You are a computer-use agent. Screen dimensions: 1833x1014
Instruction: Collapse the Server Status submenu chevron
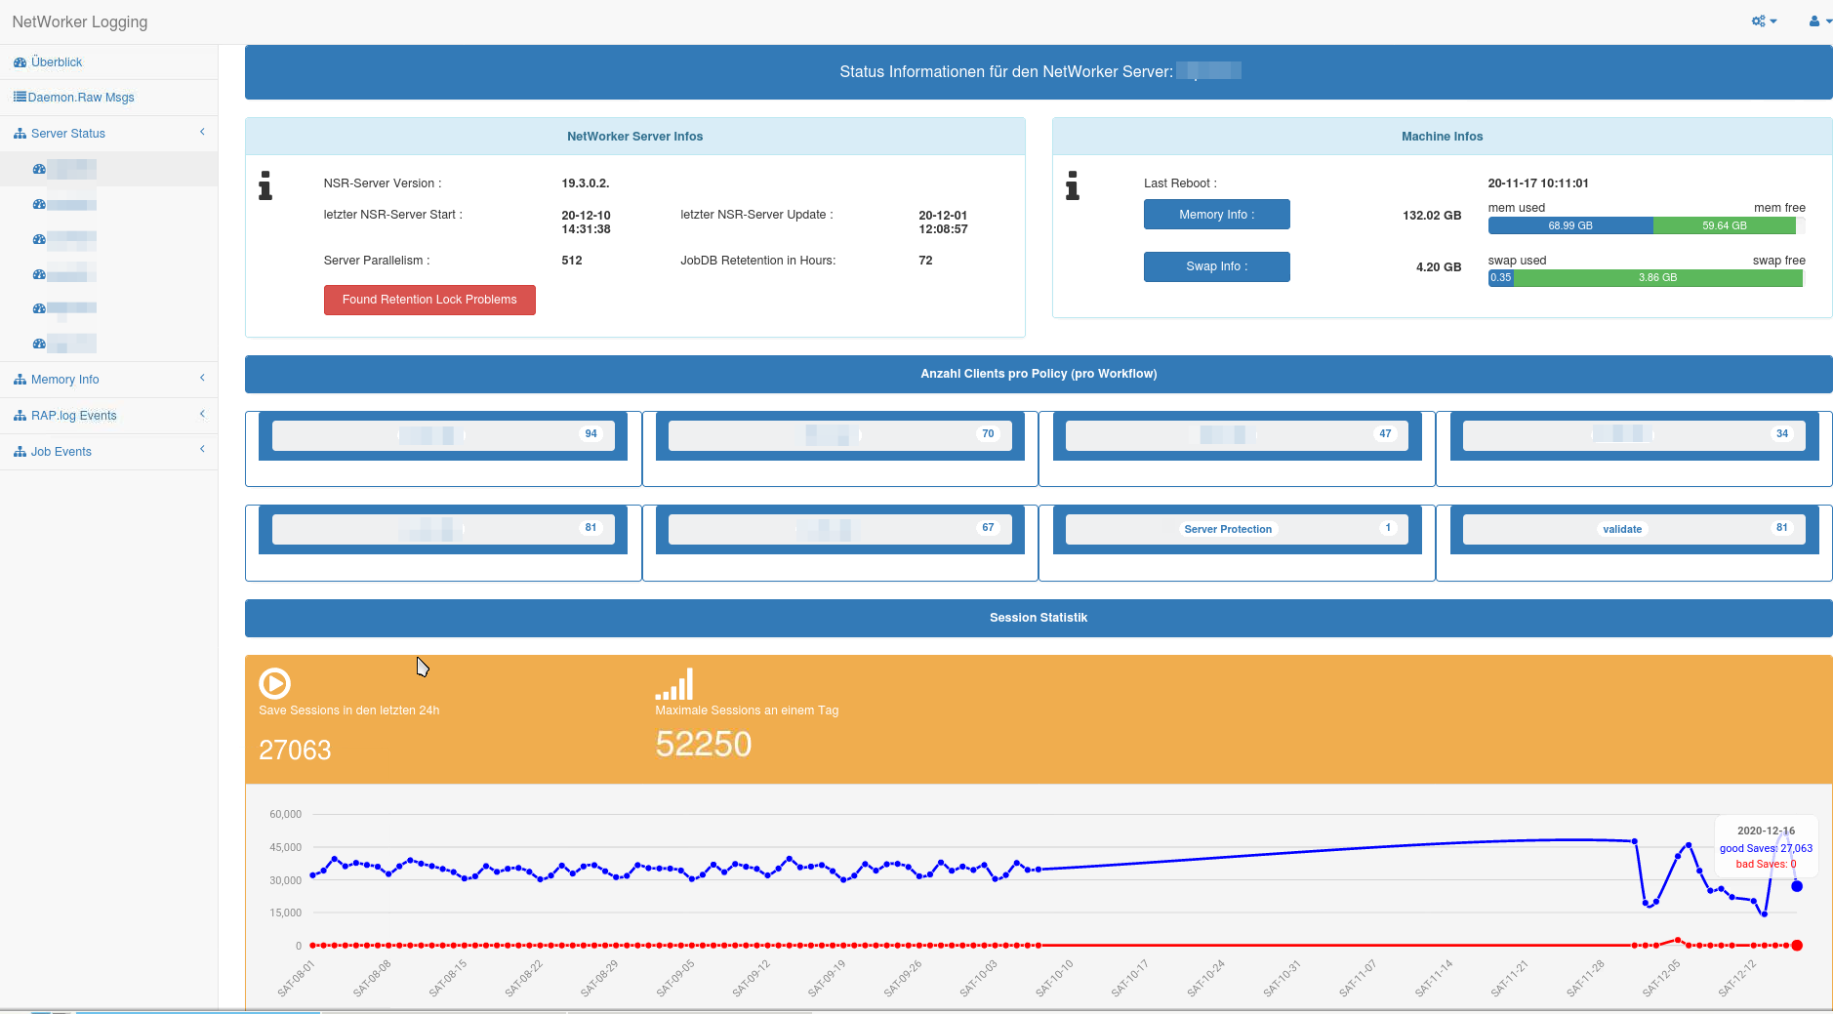202,132
